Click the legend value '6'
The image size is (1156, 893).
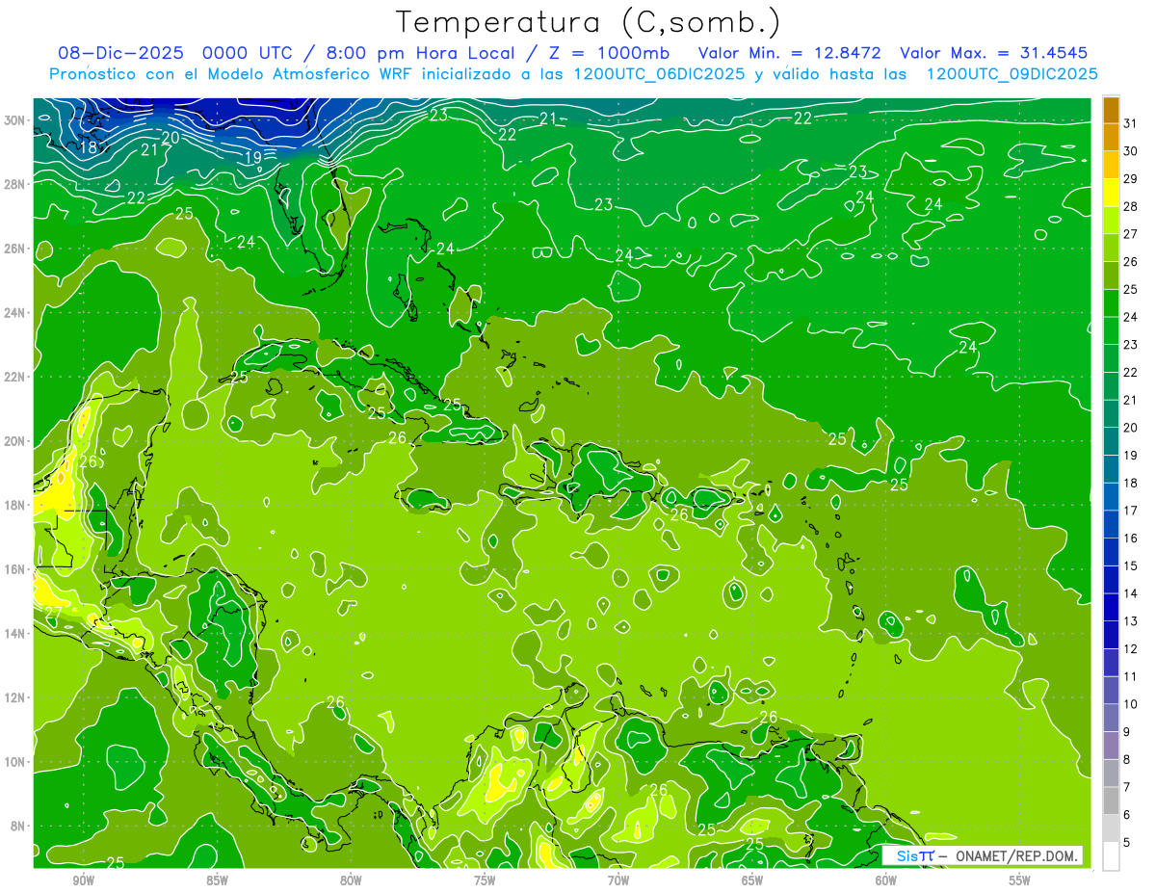[1127, 815]
